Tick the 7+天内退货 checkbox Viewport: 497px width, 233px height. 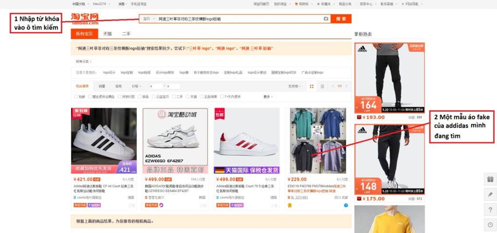pos(222,97)
